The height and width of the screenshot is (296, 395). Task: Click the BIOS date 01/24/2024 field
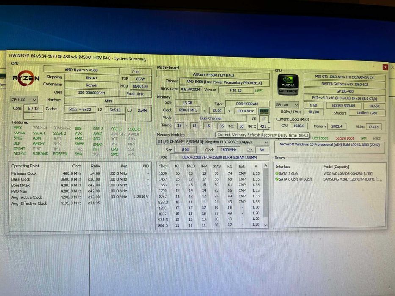[x=191, y=89]
